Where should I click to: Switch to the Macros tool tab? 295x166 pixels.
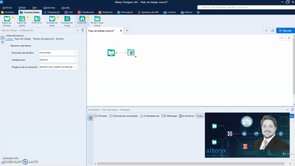(x=186, y=12)
